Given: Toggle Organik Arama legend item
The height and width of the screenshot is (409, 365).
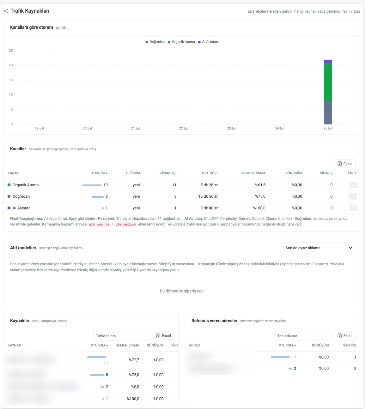Looking at the screenshot, I should 181,42.
